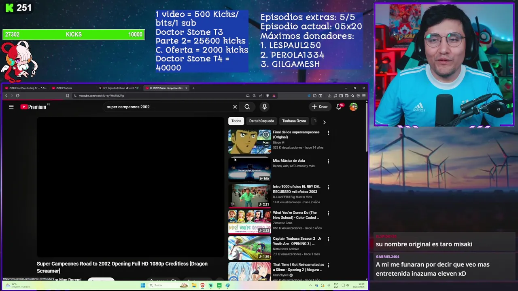Open Brave browser from the taskbar

tap(202, 285)
